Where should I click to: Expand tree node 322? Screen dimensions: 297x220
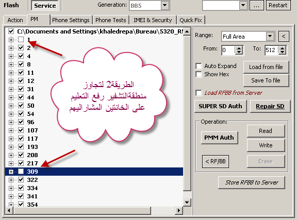[x=11, y=180]
